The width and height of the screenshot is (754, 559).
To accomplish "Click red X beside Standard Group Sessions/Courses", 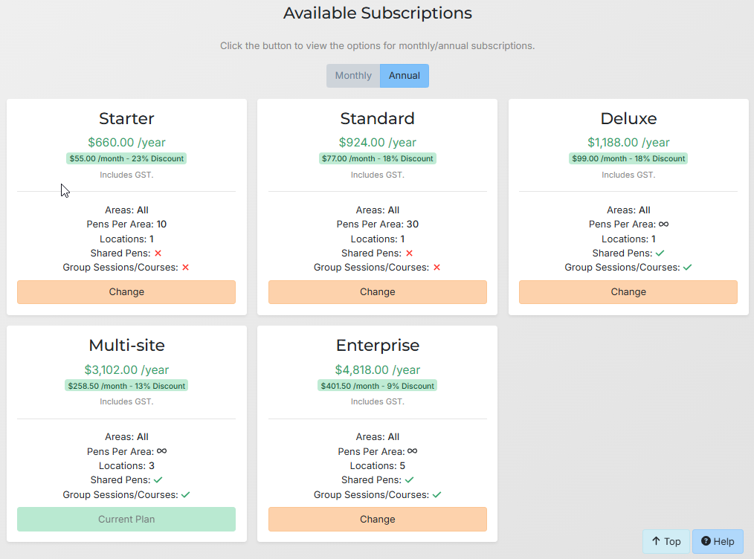I will coord(436,268).
